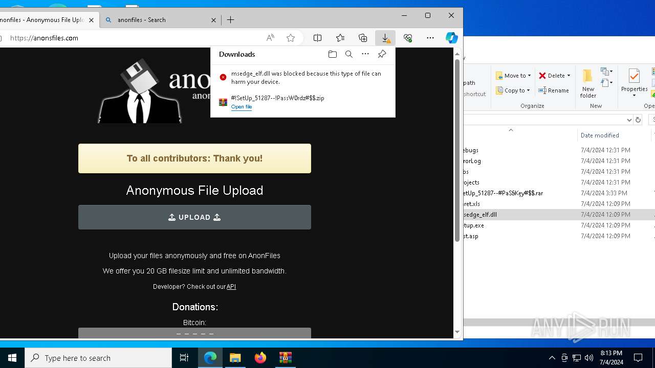
Task: Open Windows Start menu
Action: 12,358
